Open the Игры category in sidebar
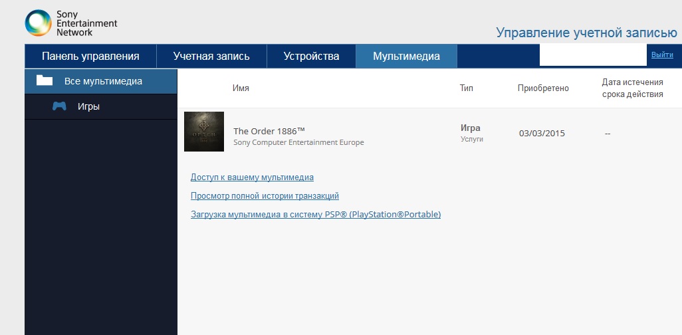682x335 pixels. click(101, 106)
